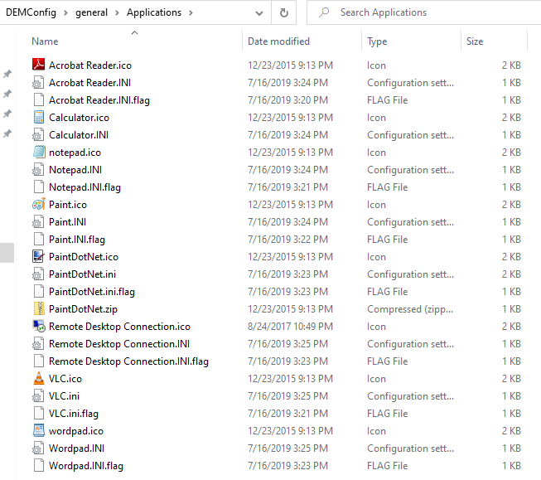Click the Size column header
Viewport: 541px width, 480px height.
[x=475, y=41]
